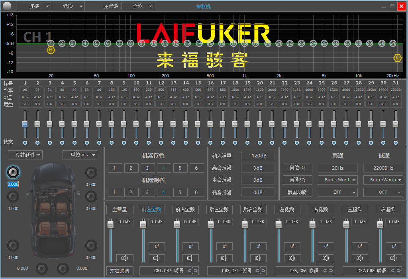Toggle the 状态 radio for EQ band 16
The width and height of the screenshot is (408, 279).
click(210, 143)
